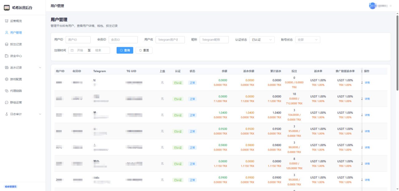Click black 累计返水 value 0.9900
The height and width of the screenshot is (191, 399).
[277, 178]
